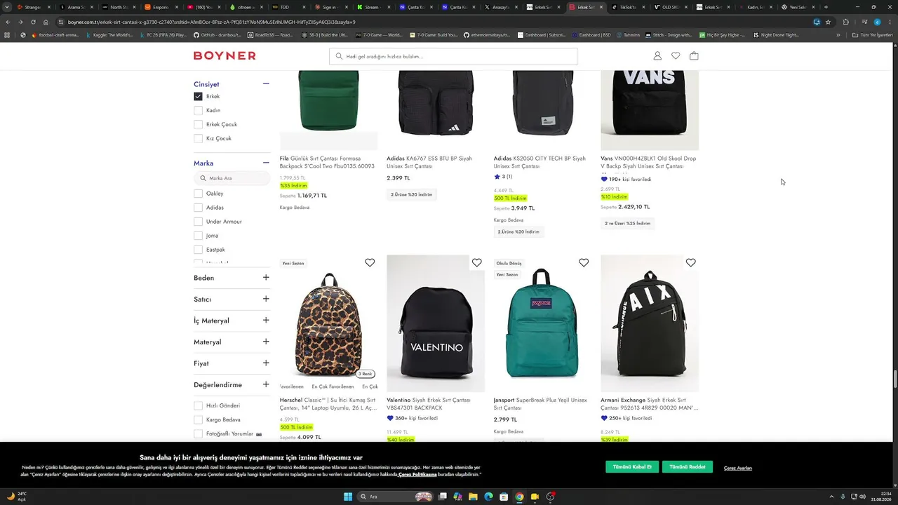Open Microsoft Edge from the taskbar
This screenshot has width=898, height=505.
pos(488,497)
